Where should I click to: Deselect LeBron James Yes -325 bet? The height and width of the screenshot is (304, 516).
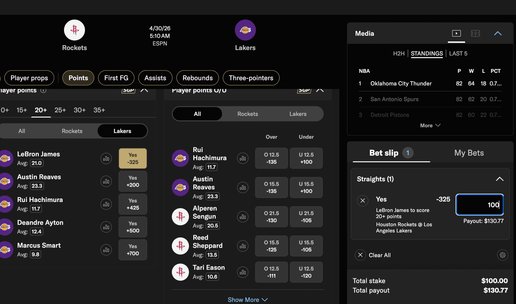tap(133, 158)
